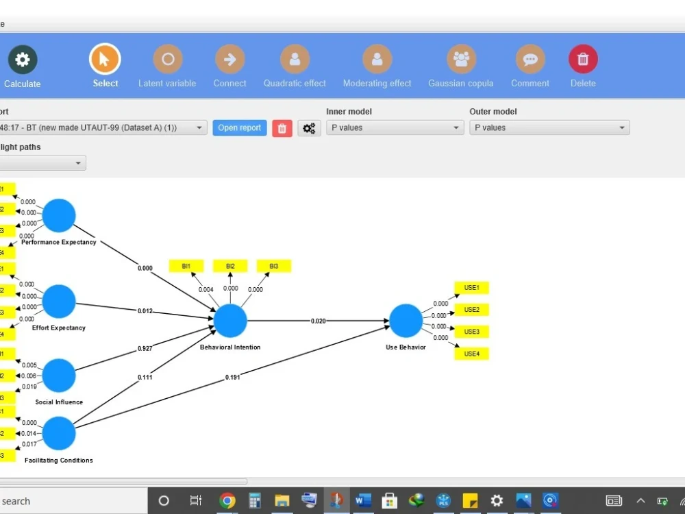Launch Google Chrome from taskbar

coord(227,500)
